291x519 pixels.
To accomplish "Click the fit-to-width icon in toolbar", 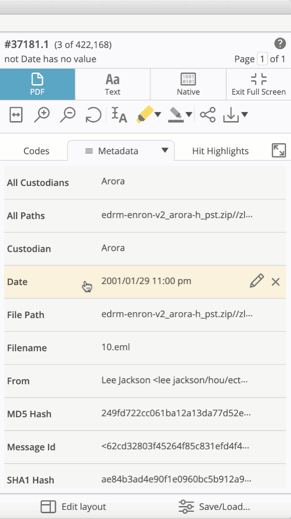I will [x=16, y=115].
